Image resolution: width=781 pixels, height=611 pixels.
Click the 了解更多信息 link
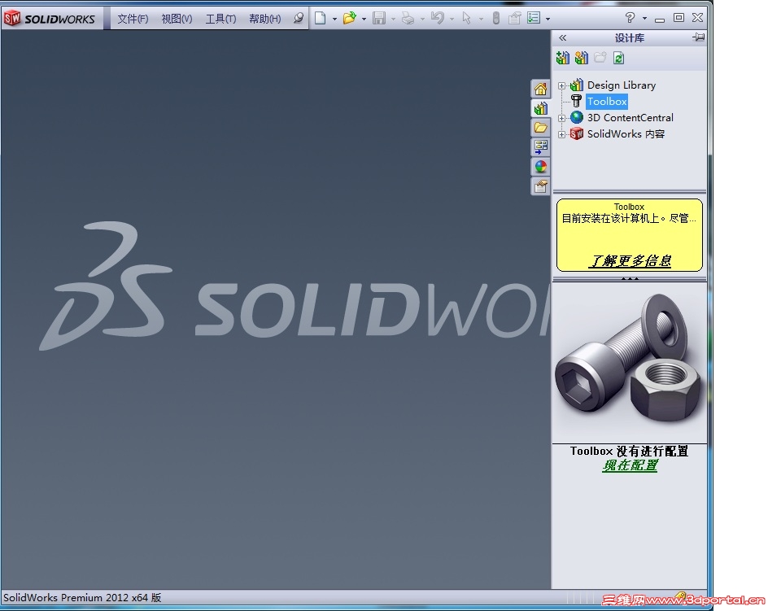629,262
